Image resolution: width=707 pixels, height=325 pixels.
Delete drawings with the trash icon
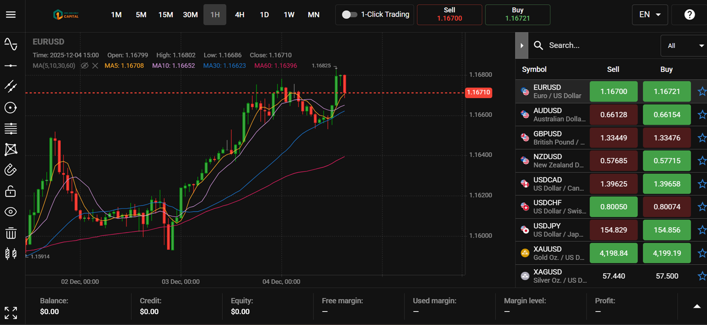[x=11, y=233]
